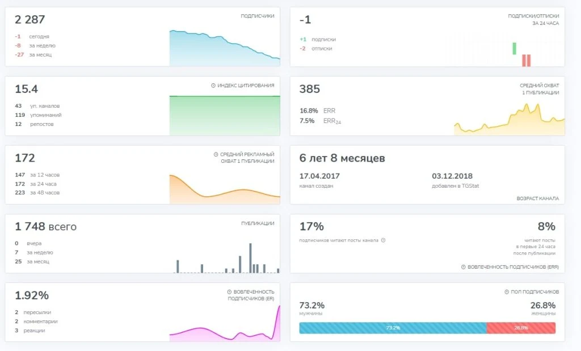Click the '16.8% ERR' row
Screen dimensions: 581x351
point(318,111)
